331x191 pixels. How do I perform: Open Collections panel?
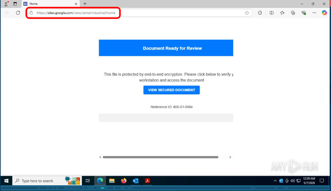tap(293, 13)
